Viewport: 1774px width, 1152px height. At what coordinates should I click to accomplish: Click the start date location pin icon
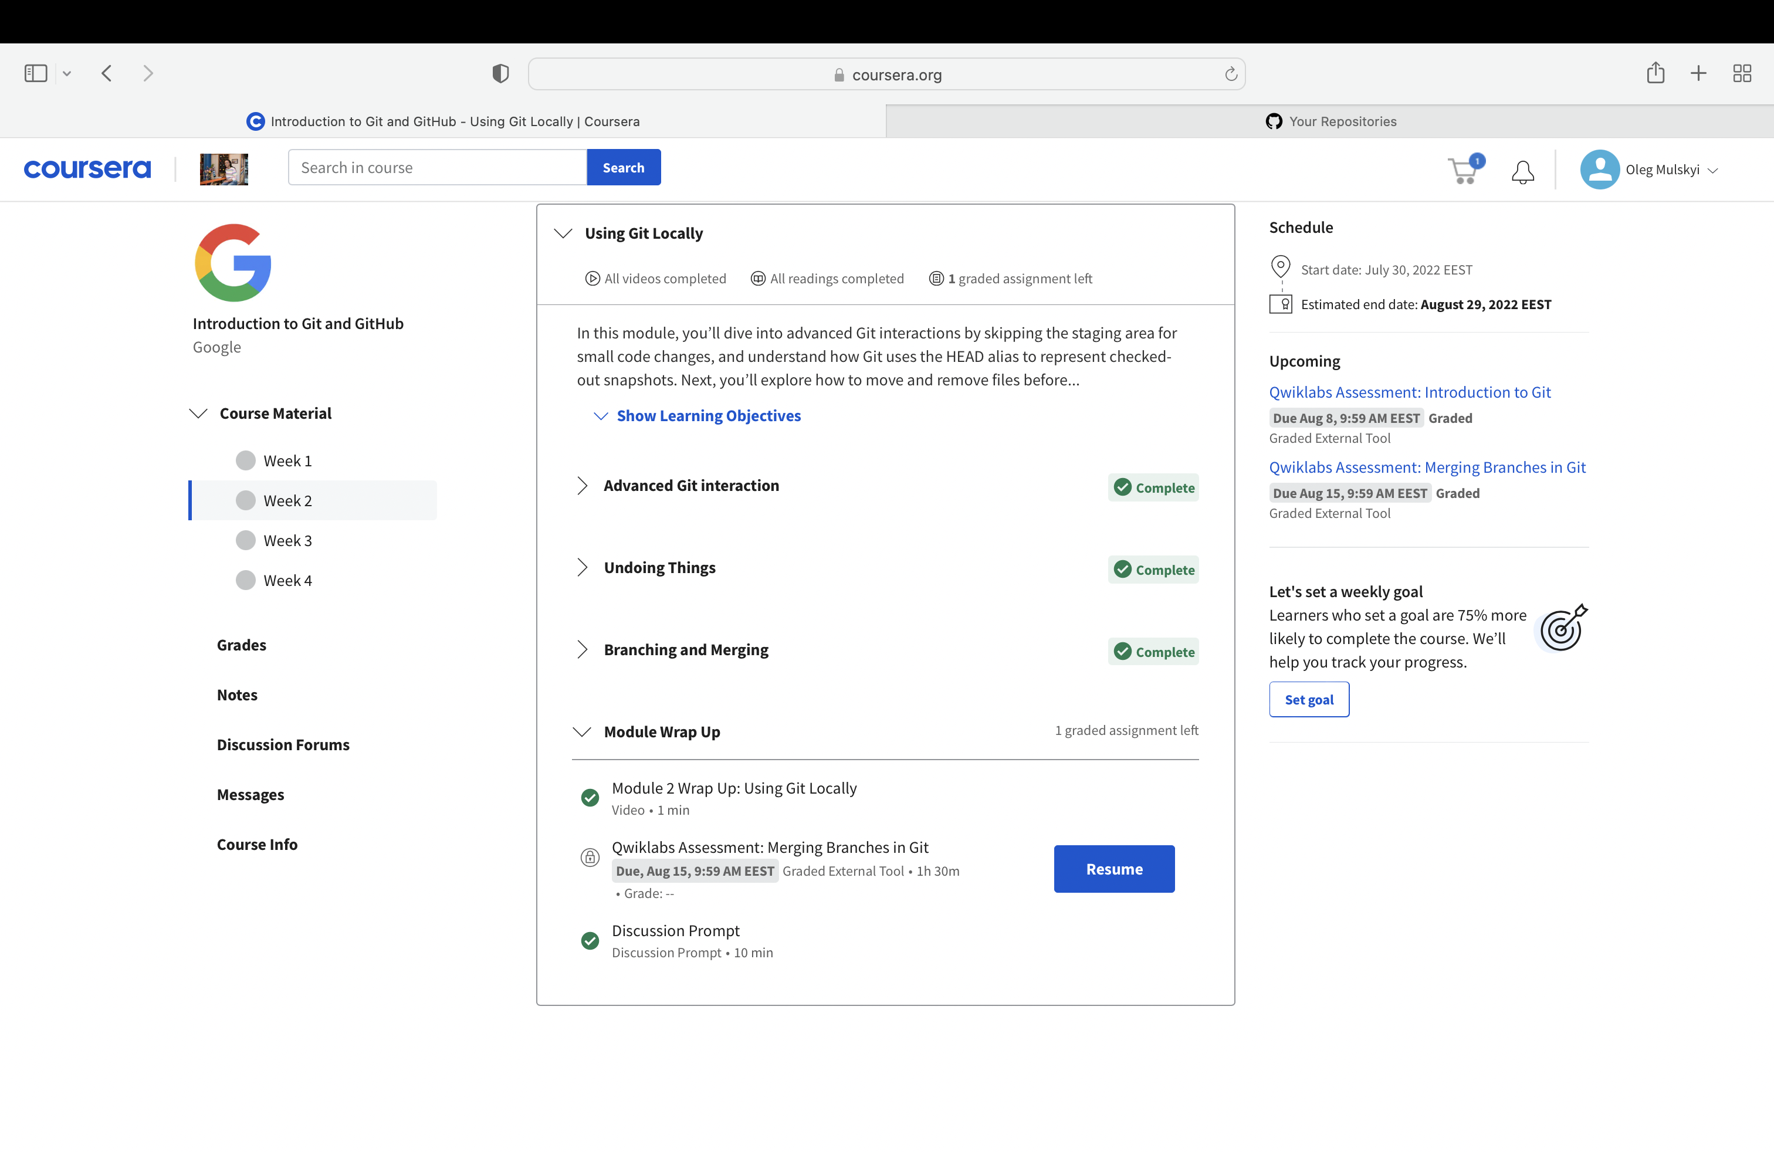(1281, 267)
